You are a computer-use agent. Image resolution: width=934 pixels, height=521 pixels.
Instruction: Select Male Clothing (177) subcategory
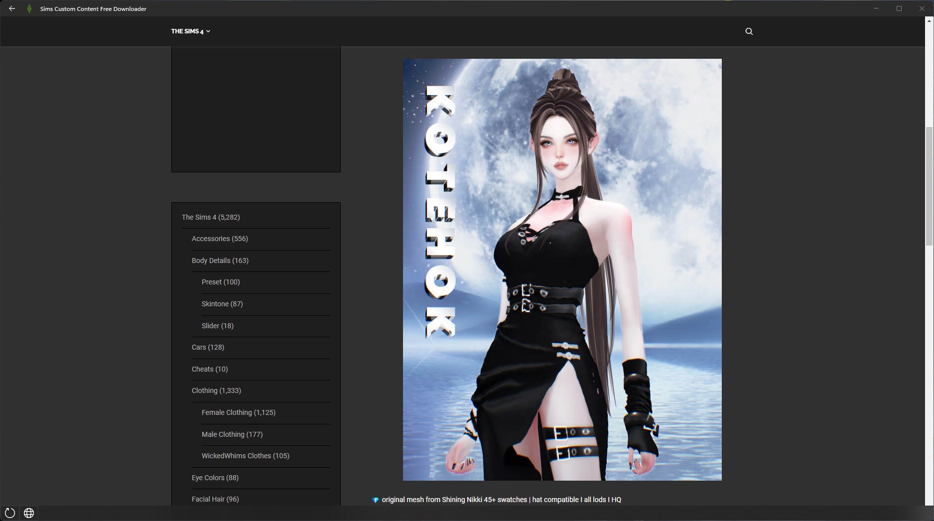pyautogui.click(x=232, y=434)
